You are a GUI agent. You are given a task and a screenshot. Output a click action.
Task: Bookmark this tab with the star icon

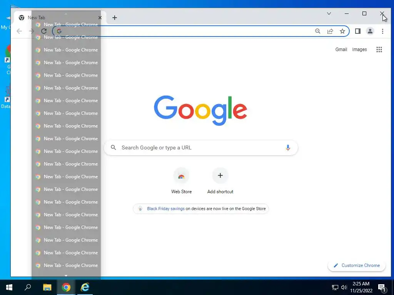click(342, 31)
